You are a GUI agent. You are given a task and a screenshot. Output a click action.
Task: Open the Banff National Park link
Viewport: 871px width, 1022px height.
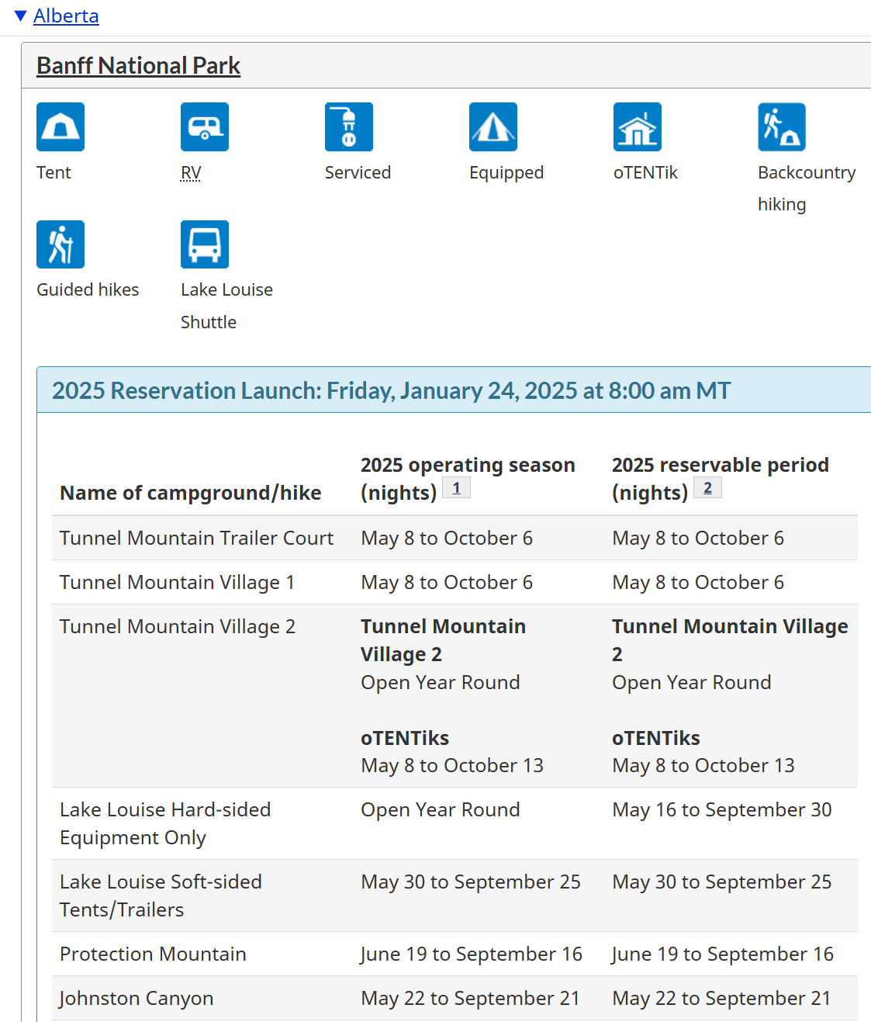tap(138, 66)
